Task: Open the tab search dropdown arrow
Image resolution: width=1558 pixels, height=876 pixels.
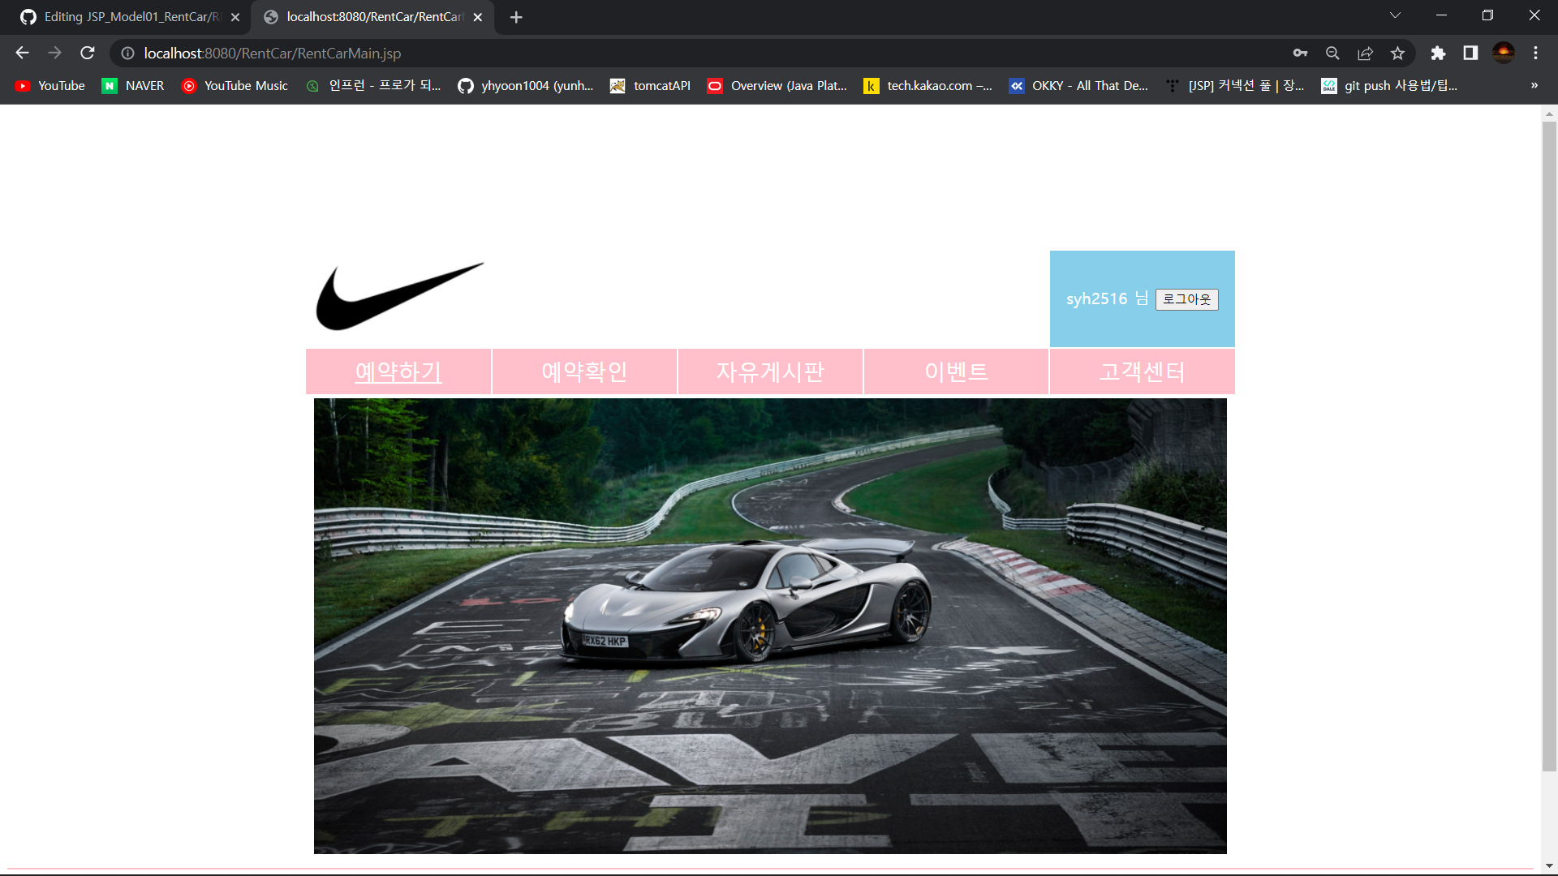Action: pos(1395,15)
